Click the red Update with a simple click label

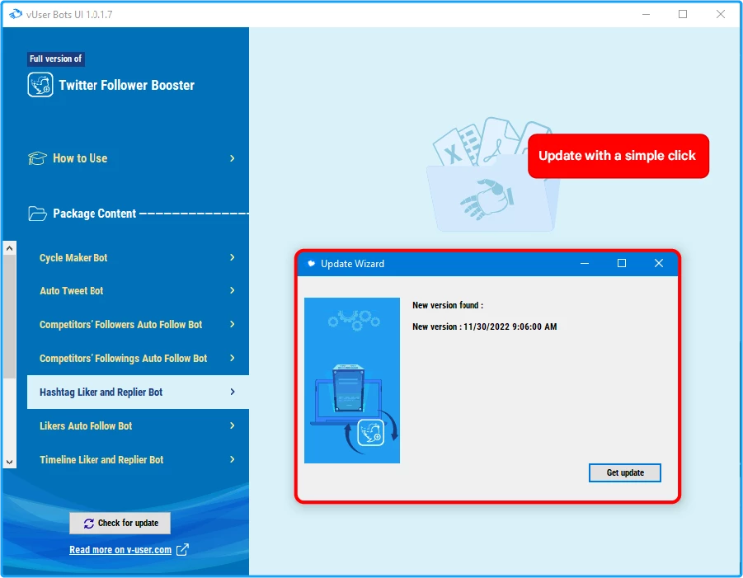pos(618,156)
